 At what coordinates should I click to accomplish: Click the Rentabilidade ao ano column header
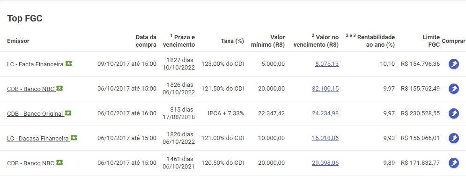(370, 41)
